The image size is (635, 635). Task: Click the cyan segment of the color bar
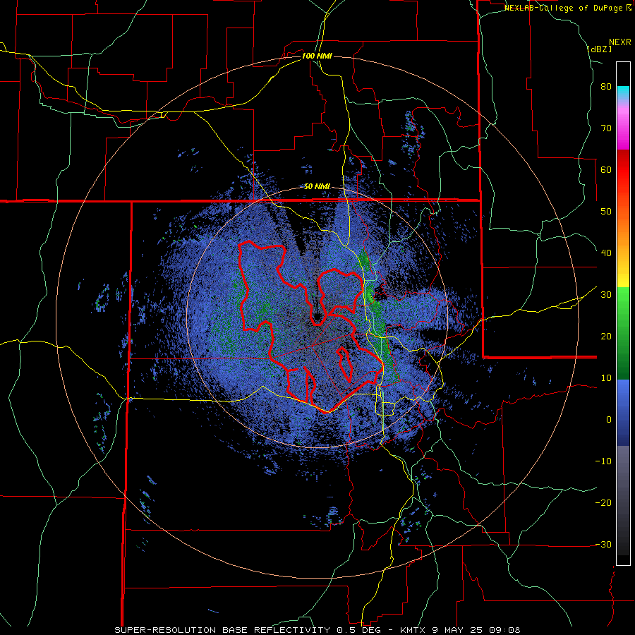point(623,92)
